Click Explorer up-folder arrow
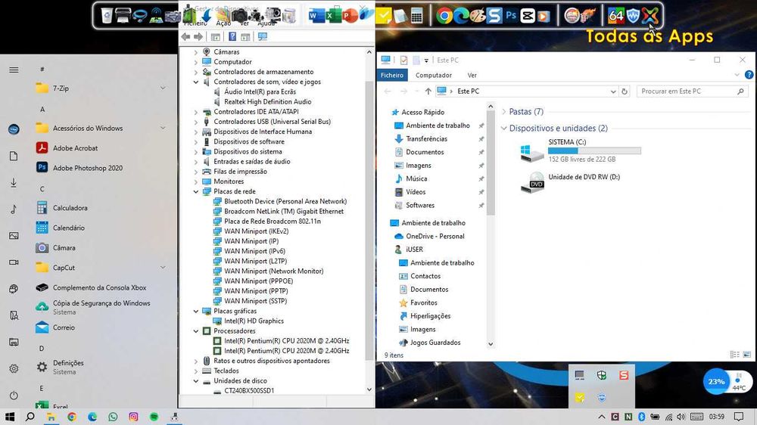This screenshot has width=757, height=425. [428, 92]
